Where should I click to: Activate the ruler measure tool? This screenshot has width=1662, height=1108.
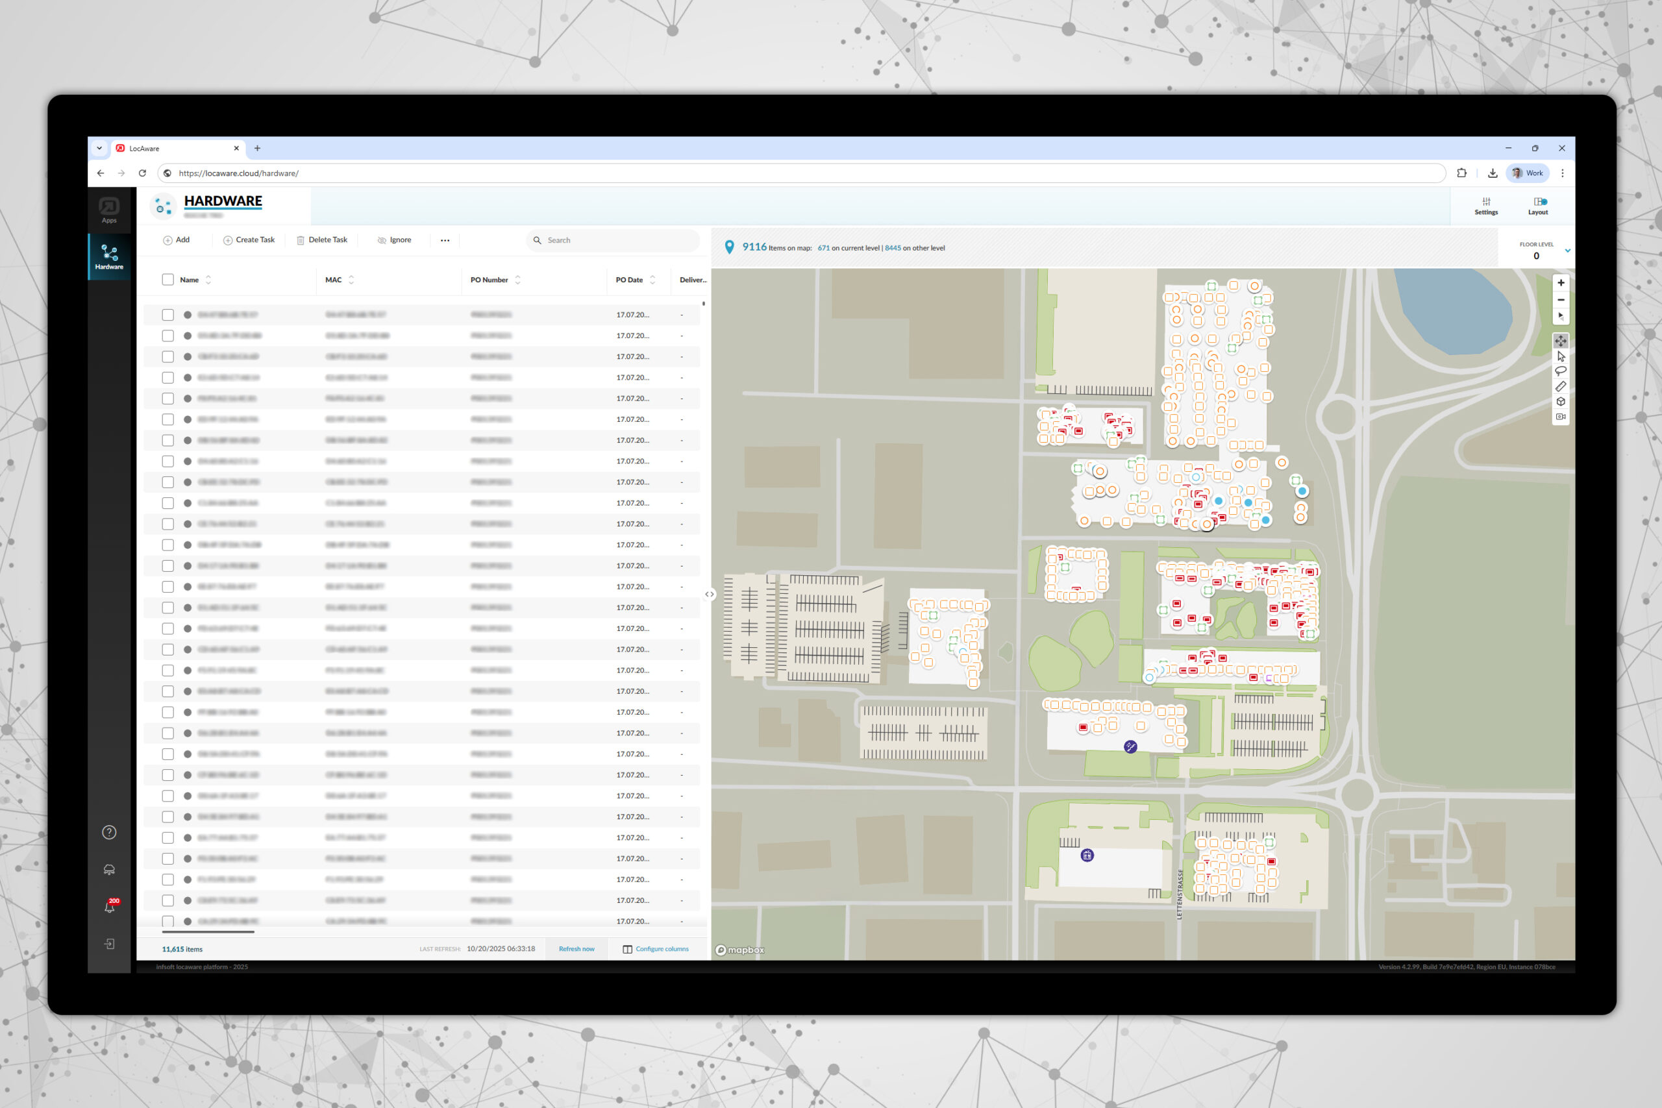1560,386
